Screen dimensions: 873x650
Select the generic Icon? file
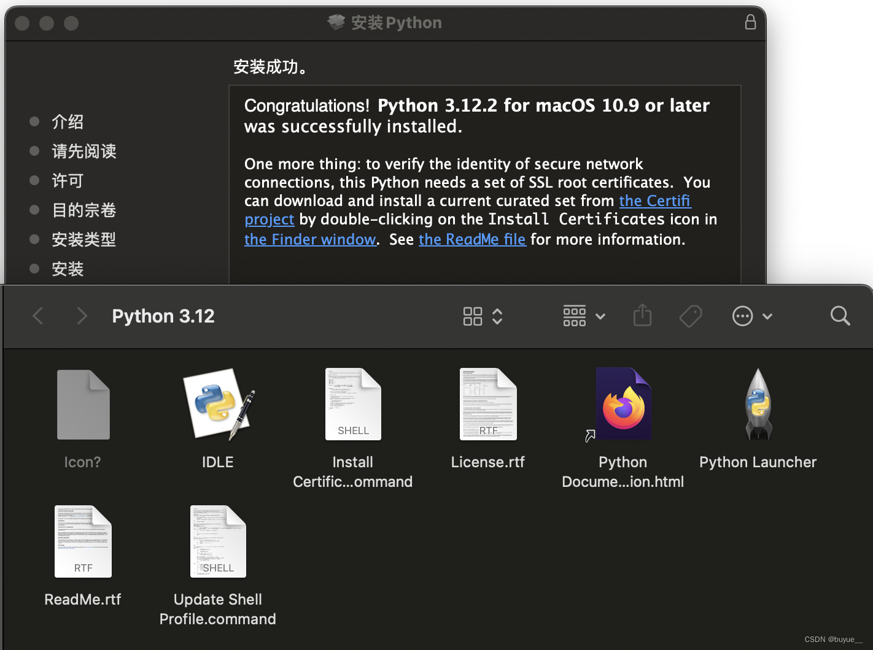click(83, 404)
